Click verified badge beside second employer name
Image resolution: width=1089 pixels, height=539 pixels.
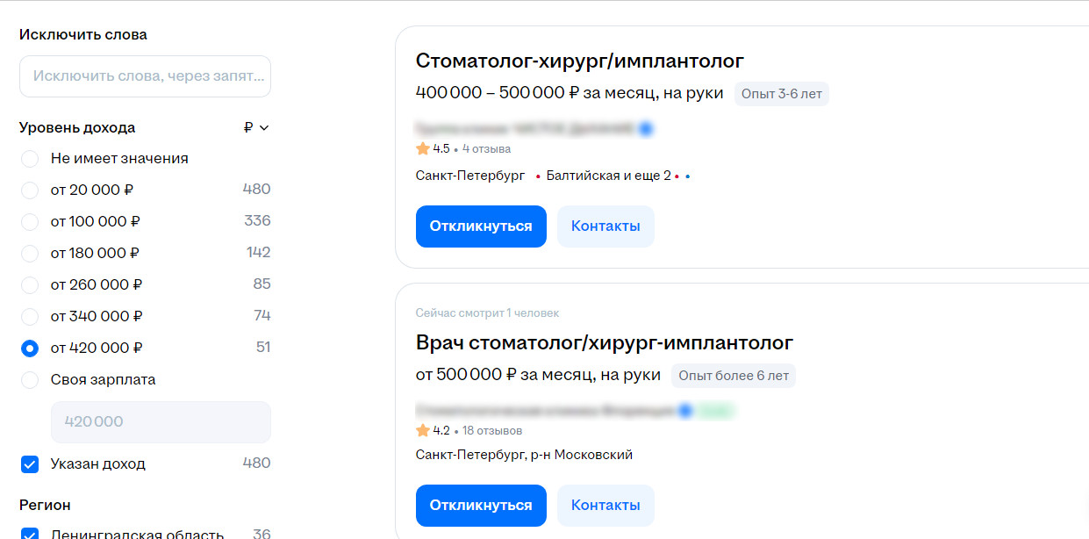(685, 410)
